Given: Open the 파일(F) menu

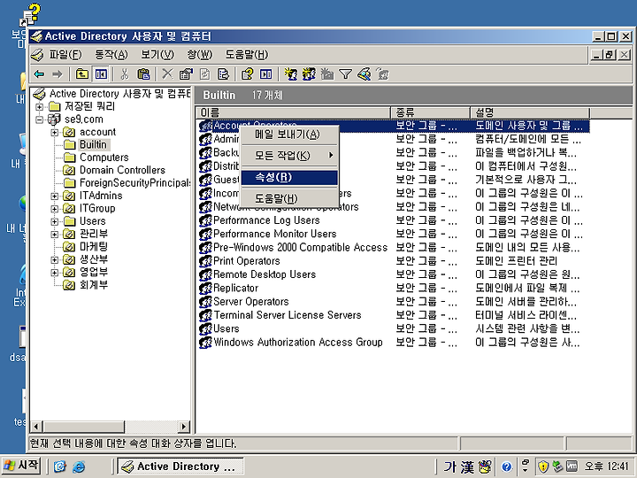Looking at the screenshot, I should pyautogui.click(x=65, y=55).
